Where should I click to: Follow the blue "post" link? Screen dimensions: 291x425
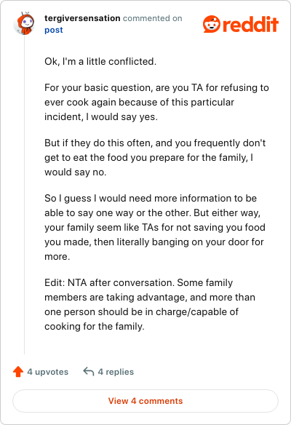click(x=54, y=30)
